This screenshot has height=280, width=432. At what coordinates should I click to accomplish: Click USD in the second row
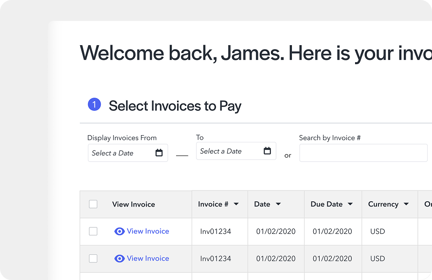[378, 259]
